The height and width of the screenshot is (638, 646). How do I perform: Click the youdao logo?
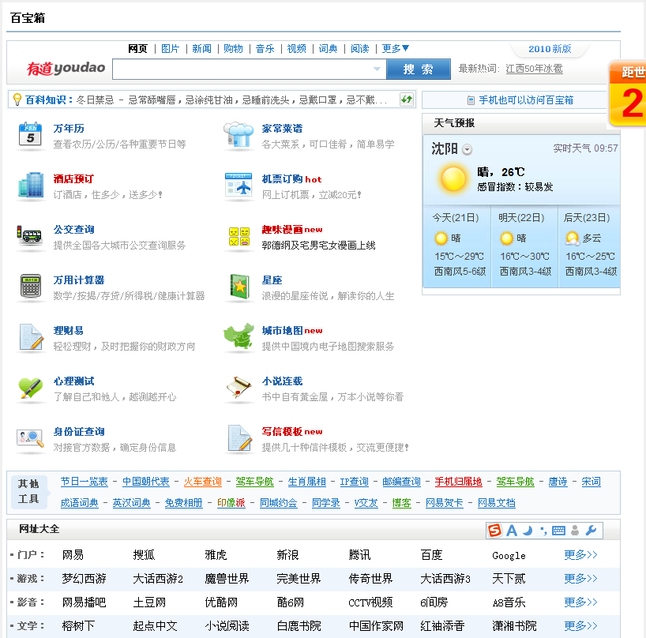click(66, 69)
